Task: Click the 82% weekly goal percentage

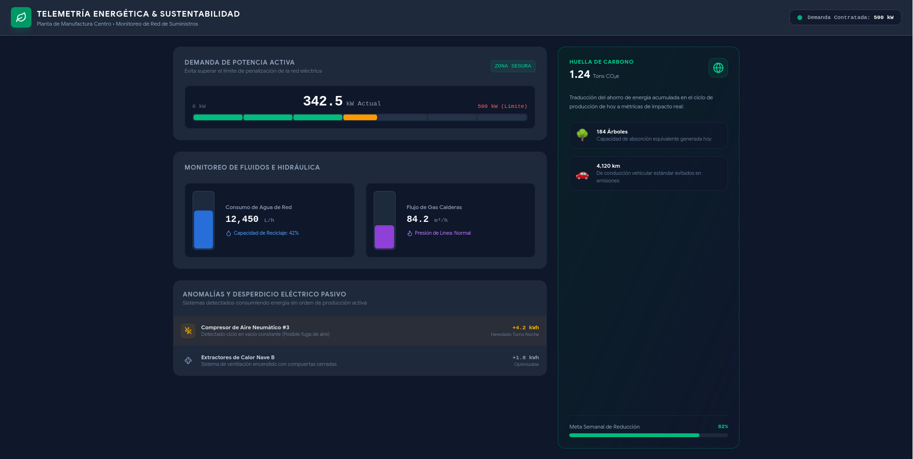Action: (x=723, y=427)
